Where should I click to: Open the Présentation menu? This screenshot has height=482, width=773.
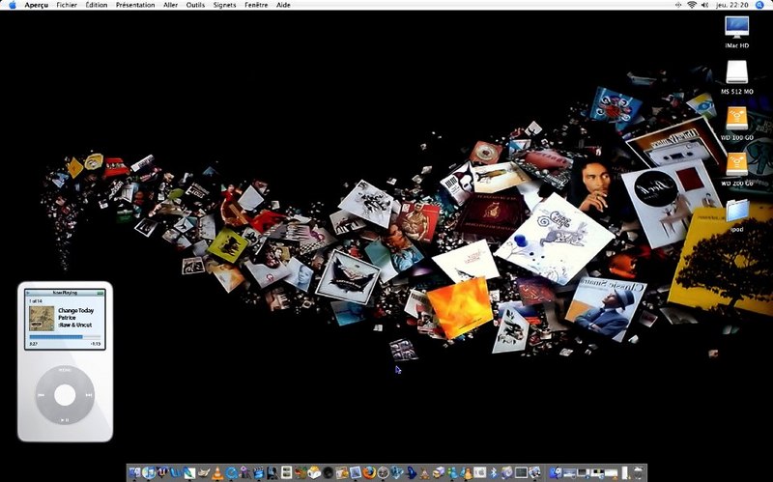coord(135,5)
